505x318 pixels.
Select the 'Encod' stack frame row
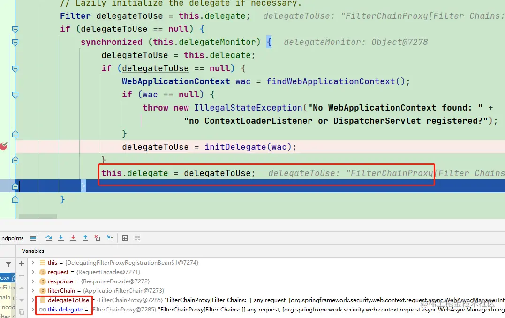point(8,307)
